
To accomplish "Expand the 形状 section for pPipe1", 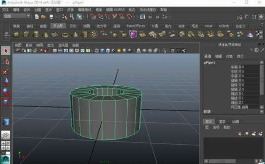I will click(207, 112).
